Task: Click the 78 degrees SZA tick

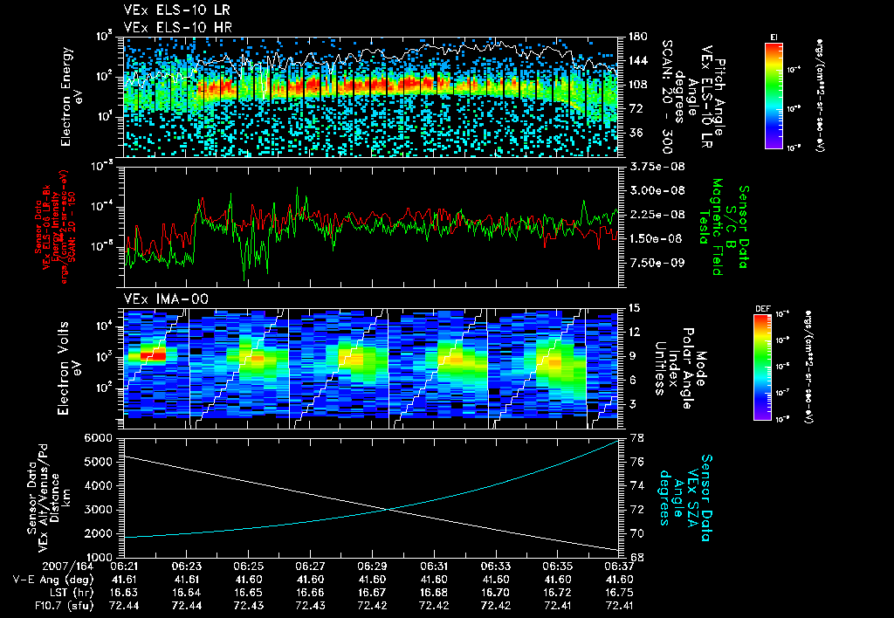Action: [x=637, y=438]
